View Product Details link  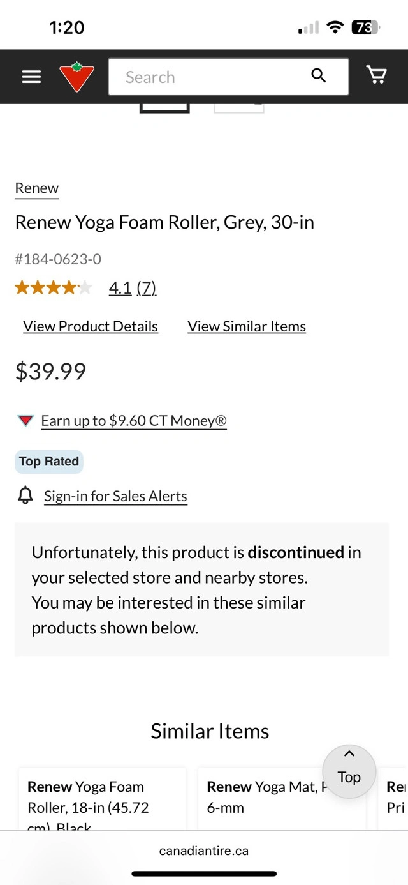coord(91,326)
